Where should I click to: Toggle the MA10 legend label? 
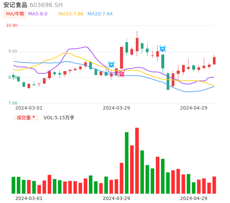(x=71, y=14)
